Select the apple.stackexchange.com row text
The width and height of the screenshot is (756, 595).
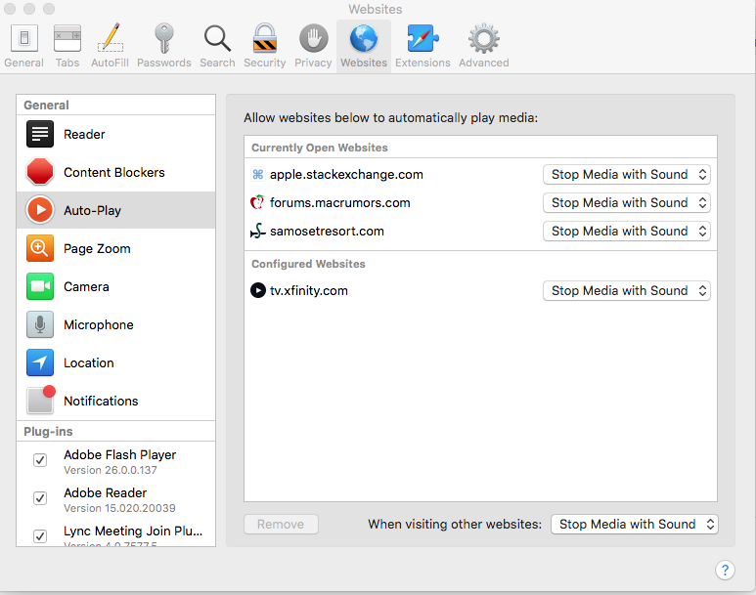(346, 175)
